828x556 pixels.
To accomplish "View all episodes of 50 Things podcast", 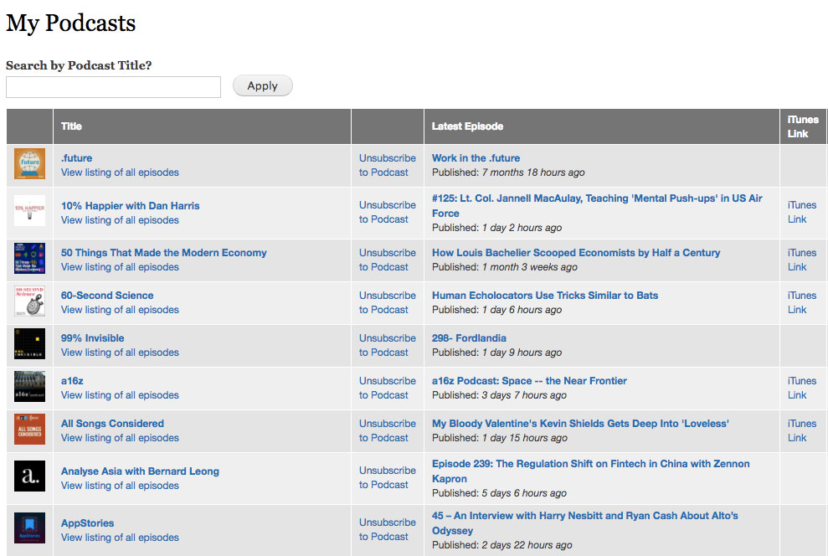I will (120, 267).
